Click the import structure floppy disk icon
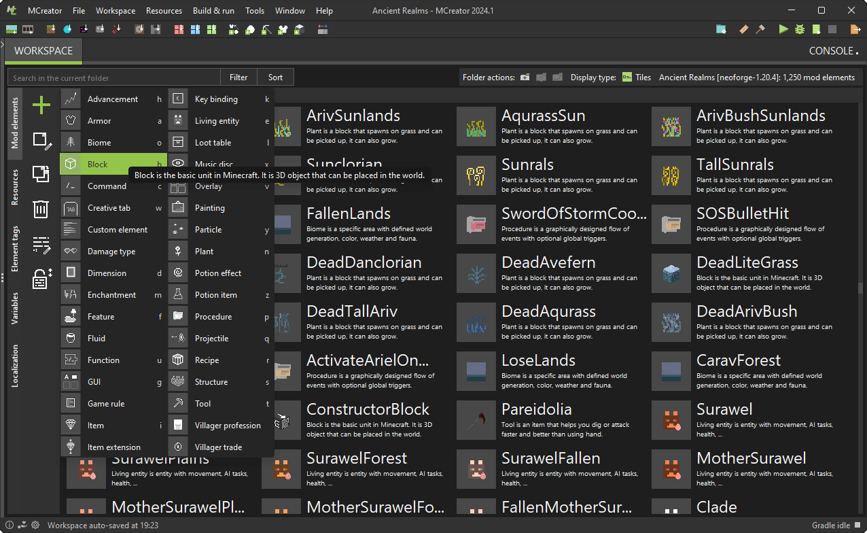867x533 pixels. [156, 29]
